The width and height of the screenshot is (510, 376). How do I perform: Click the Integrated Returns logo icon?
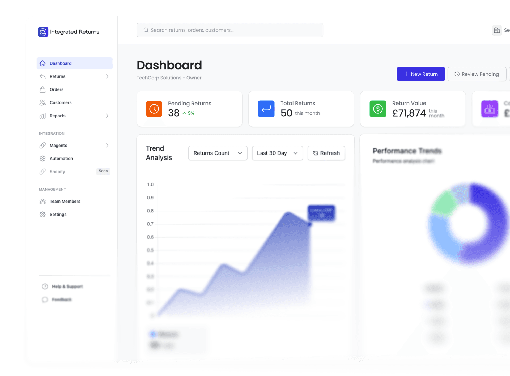pyautogui.click(x=43, y=32)
